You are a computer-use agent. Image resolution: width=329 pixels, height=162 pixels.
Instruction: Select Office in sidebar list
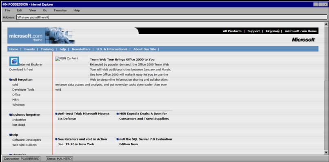pos(16,94)
